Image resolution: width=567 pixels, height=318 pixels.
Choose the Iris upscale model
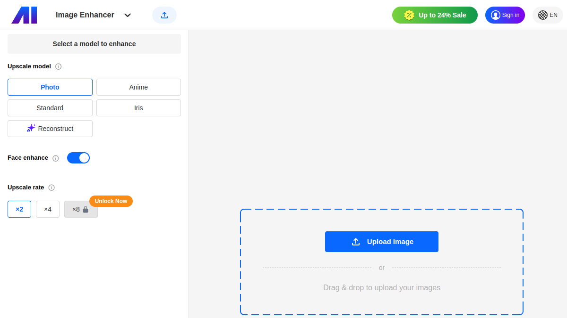pyautogui.click(x=138, y=108)
